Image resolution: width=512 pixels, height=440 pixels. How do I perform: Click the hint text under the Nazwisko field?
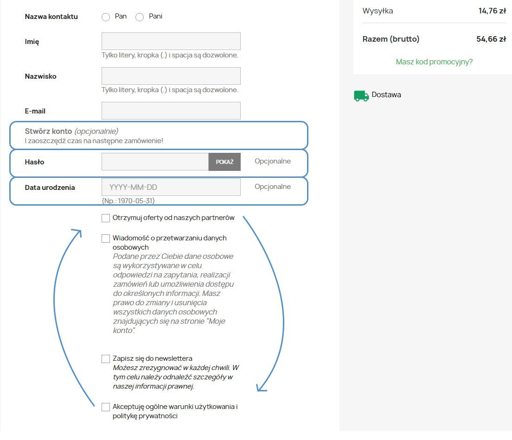[170, 90]
